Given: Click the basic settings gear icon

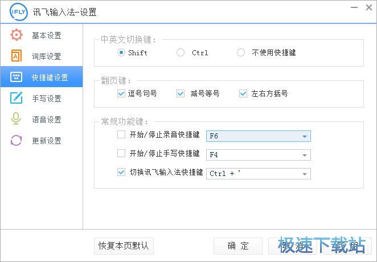Looking at the screenshot, I should (17, 35).
